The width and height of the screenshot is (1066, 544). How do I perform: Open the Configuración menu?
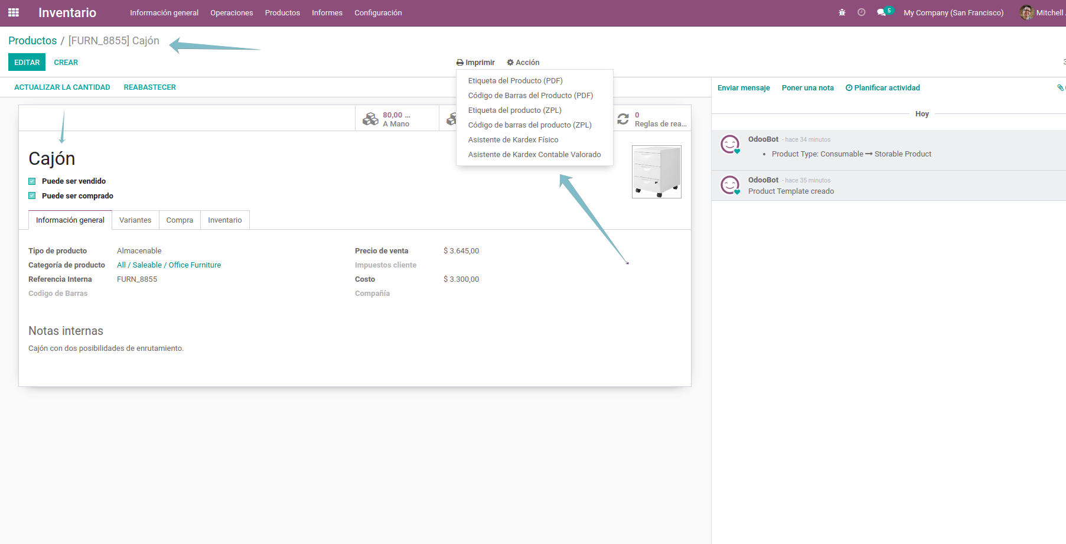[378, 12]
